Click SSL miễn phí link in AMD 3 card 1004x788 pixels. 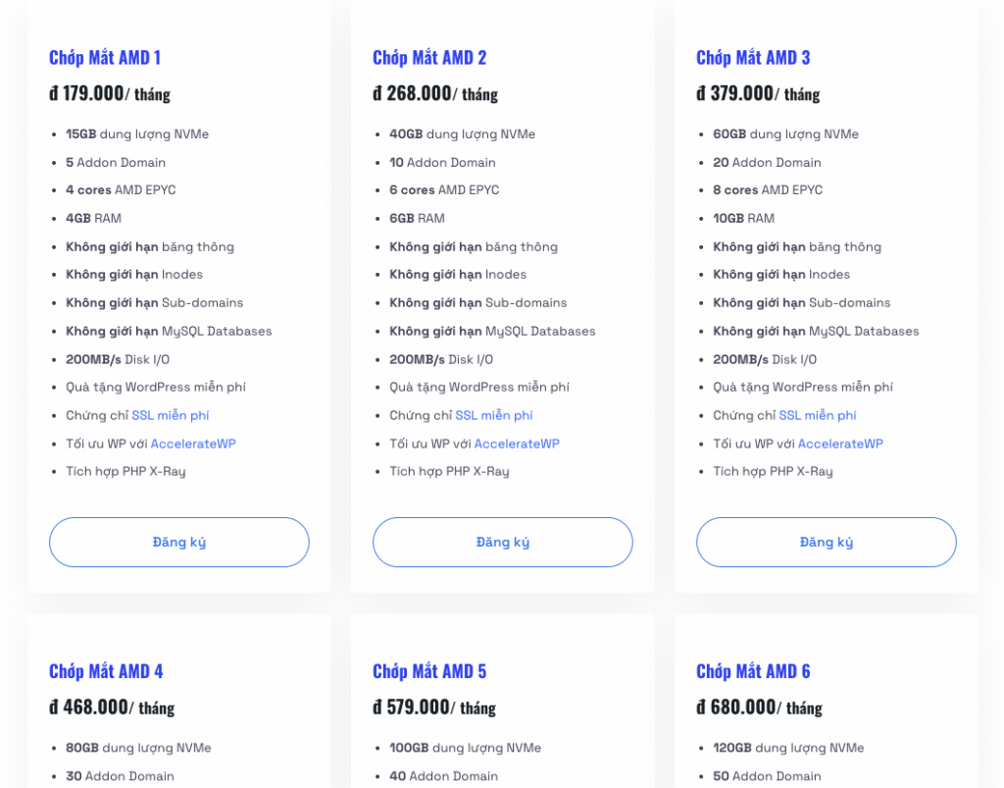tap(818, 415)
